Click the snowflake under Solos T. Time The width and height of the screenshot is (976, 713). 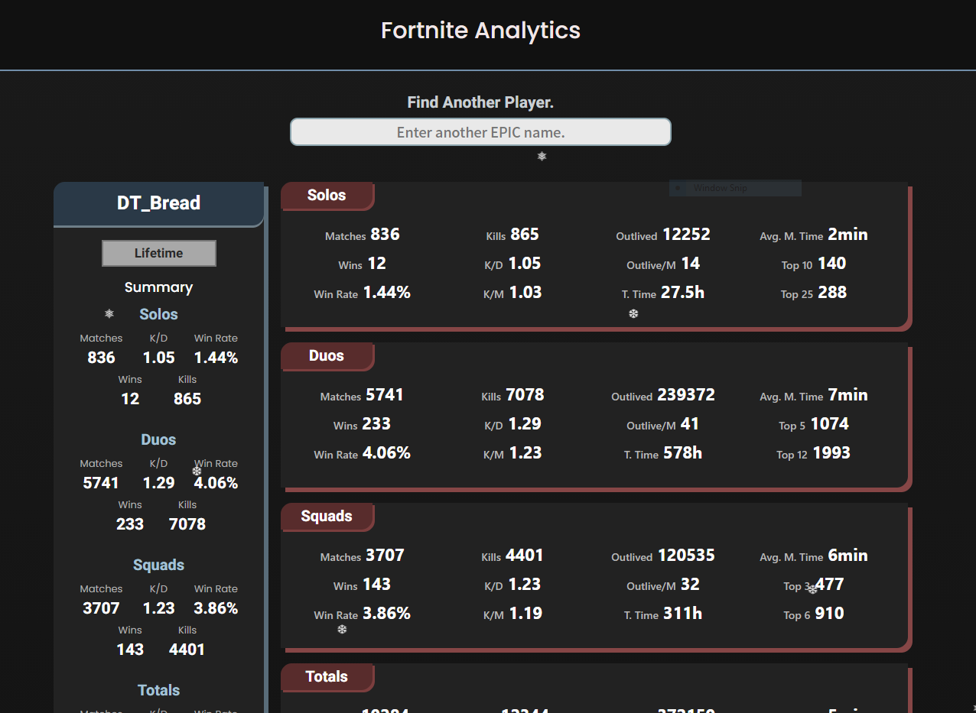(x=633, y=313)
